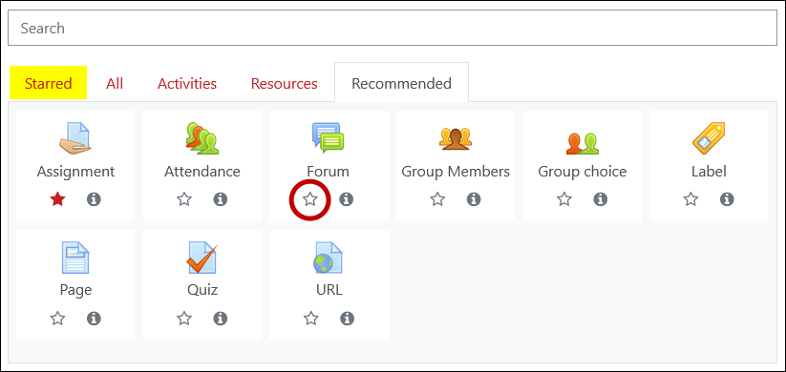786x372 pixels.
Task: Star the Group Members activity
Action: 437,199
